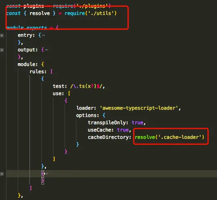Click the 'awesome-typescript-loader' string
The height and width of the screenshot is (200, 217).
139,108
